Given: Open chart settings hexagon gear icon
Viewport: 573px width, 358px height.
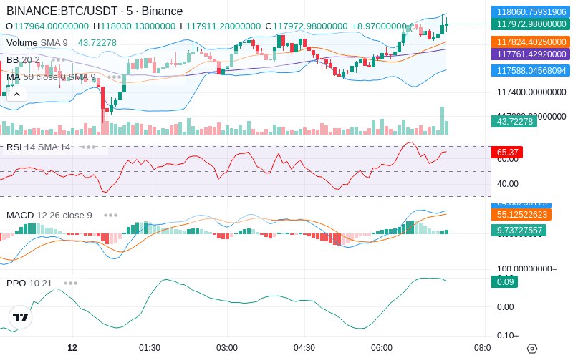Looking at the screenshot, I should (x=532, y=349).
